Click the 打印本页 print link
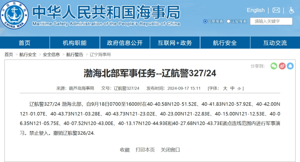 click(145, 150)
